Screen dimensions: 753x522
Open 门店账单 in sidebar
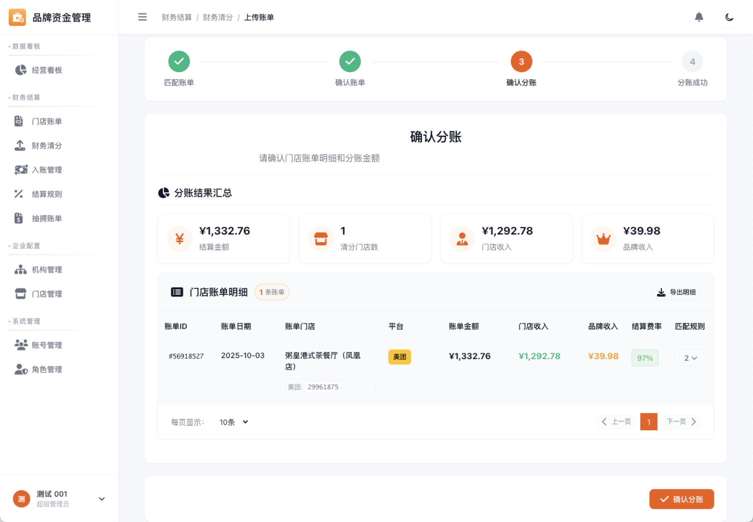coord(47,121)
